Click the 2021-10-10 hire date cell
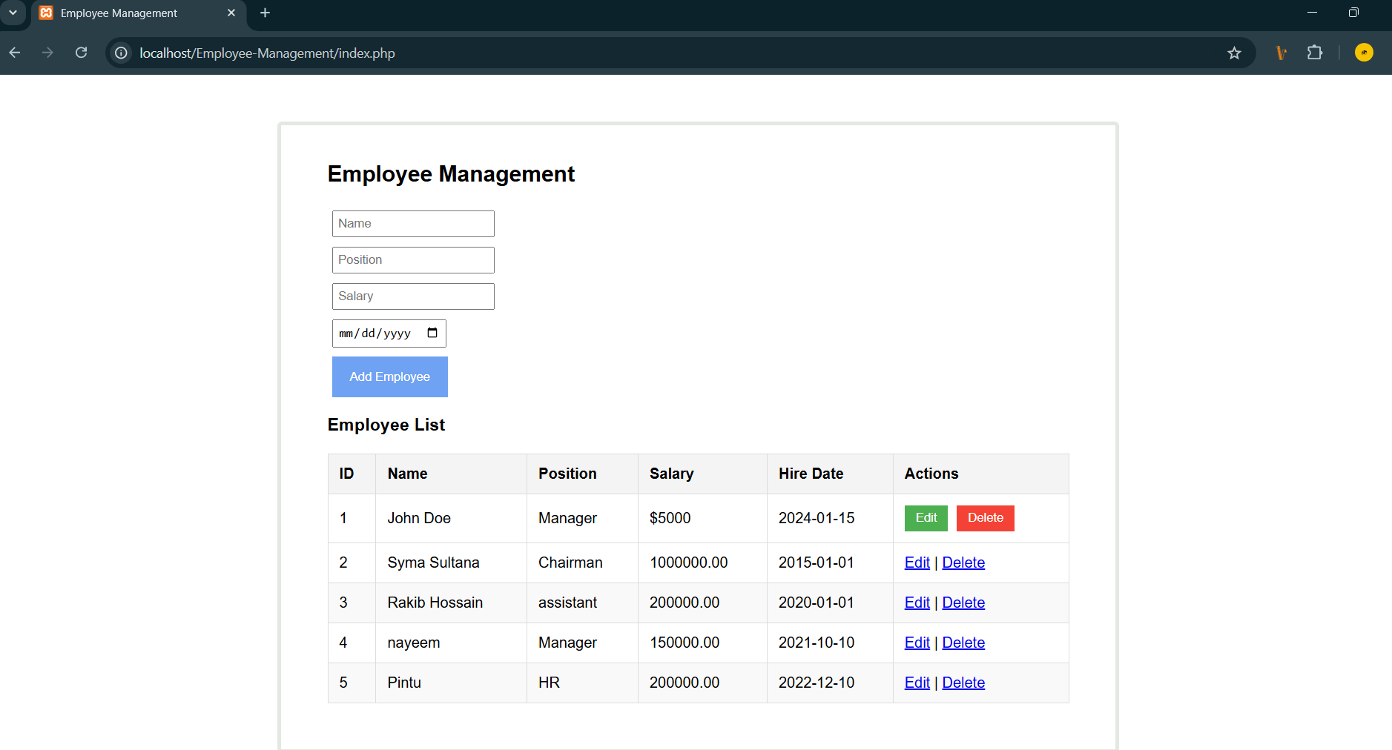This screenshot has height=750, width=1392. 830,643
